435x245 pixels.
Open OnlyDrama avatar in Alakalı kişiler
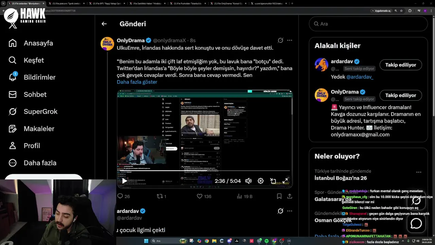click(x=321, y=95)
